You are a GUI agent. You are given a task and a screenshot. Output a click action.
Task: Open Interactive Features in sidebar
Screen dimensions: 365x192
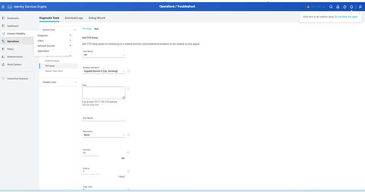[17, 79]
